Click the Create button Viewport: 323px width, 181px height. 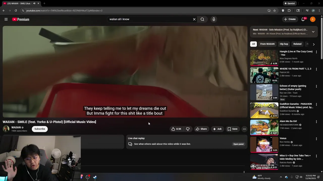[x=290, y=19]
